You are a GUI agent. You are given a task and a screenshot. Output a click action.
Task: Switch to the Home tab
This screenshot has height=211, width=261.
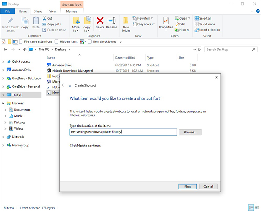(x=22, y=11)
